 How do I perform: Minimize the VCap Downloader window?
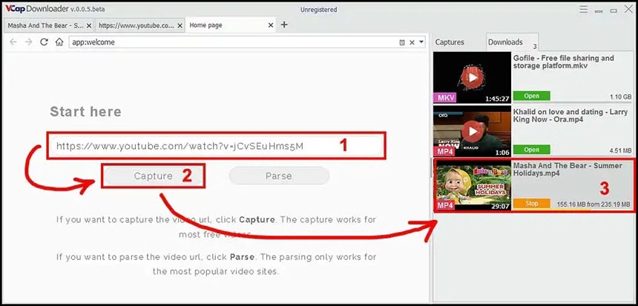[x=598, y=10]
